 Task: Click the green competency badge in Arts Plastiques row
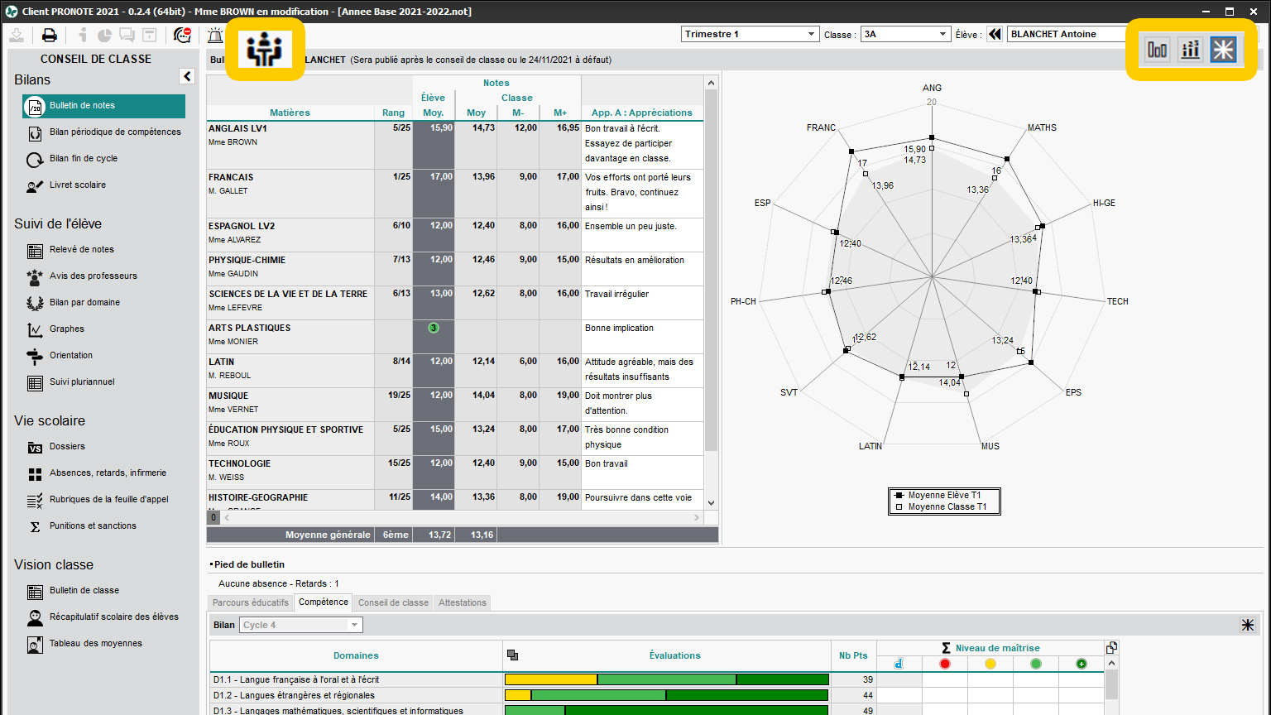tap(434, 328)
